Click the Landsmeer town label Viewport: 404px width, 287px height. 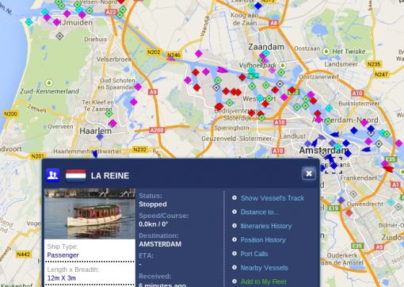click(341, 64)
